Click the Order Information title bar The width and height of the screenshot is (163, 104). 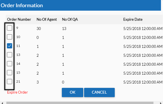(x=80, y=5)
